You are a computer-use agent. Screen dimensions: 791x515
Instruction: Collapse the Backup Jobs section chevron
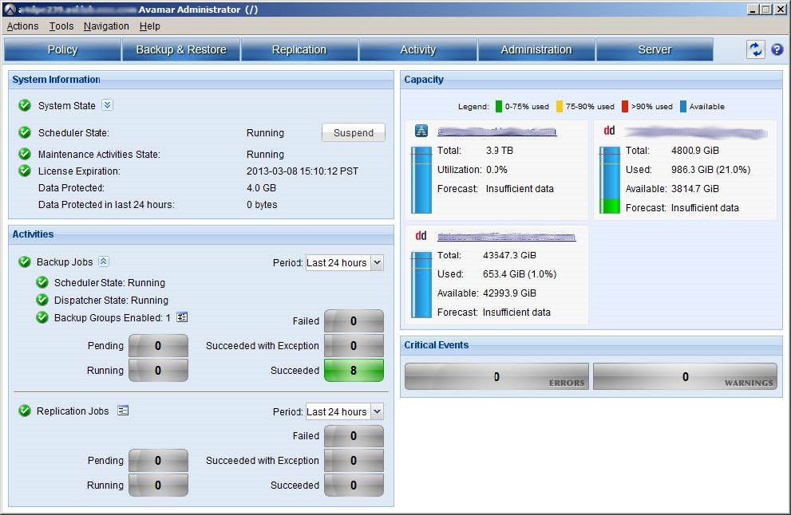pyautogui.click(x=104, y=261)
